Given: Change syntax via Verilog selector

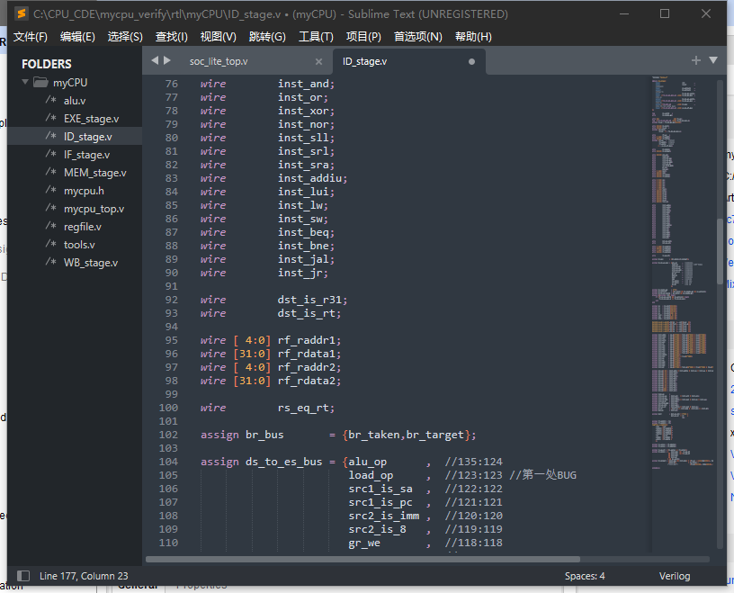Looking at the screenshot, I should 675,576.
